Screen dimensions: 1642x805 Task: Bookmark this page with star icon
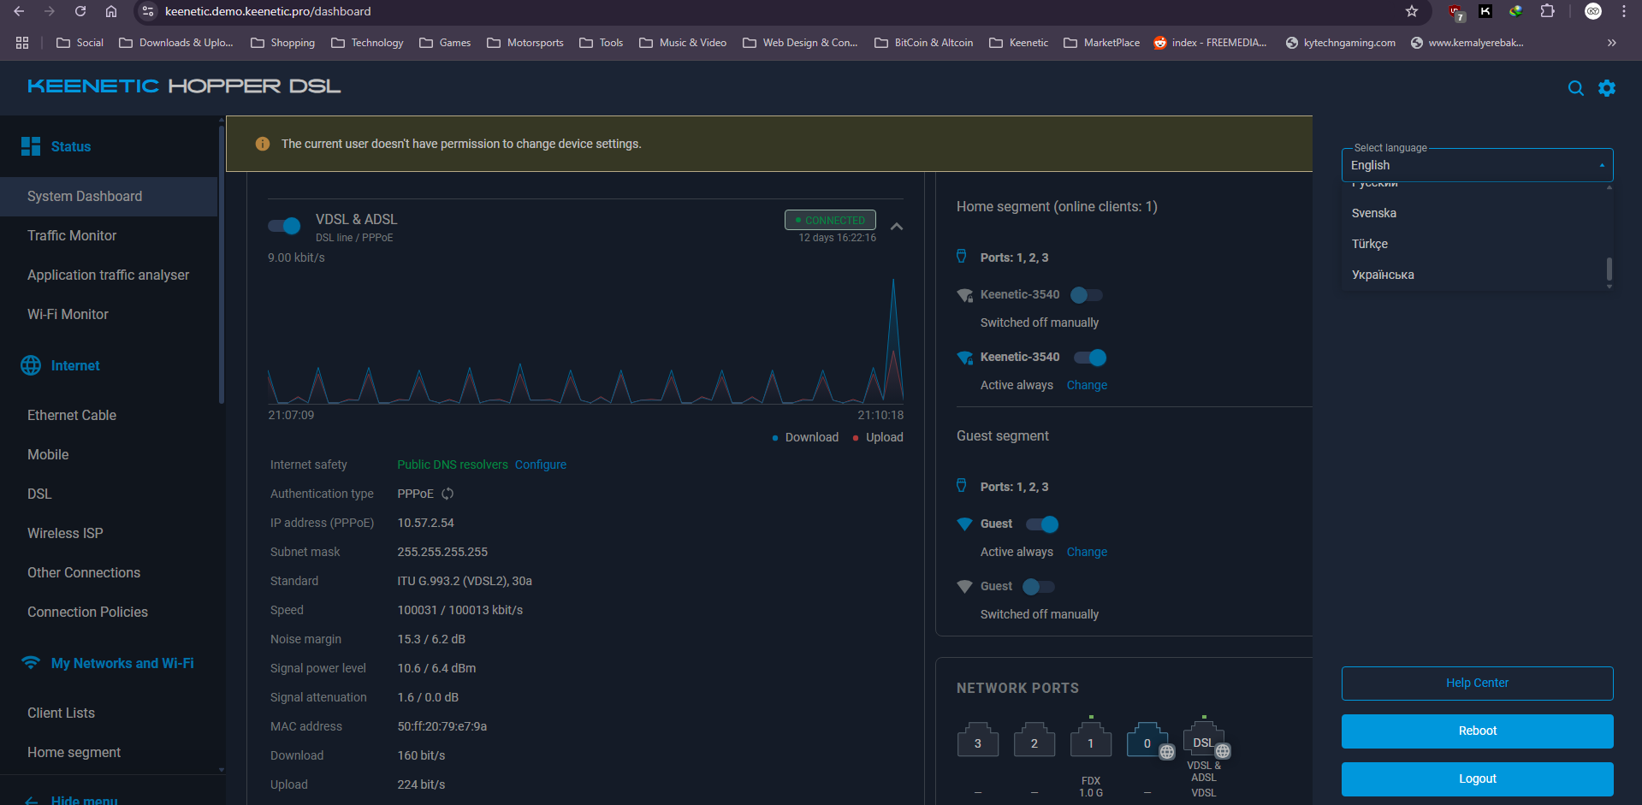pos(1412,11)
